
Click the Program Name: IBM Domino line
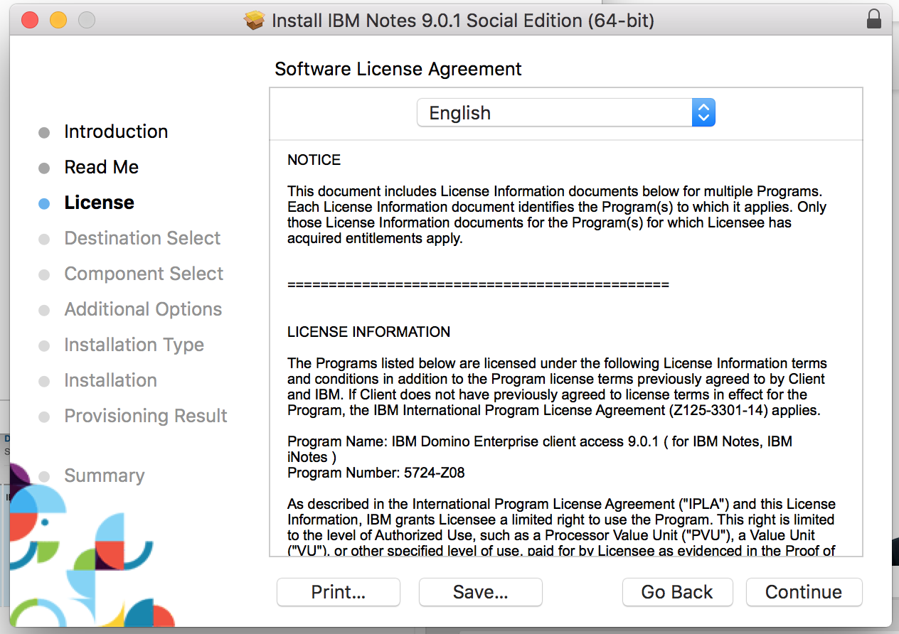539,449
